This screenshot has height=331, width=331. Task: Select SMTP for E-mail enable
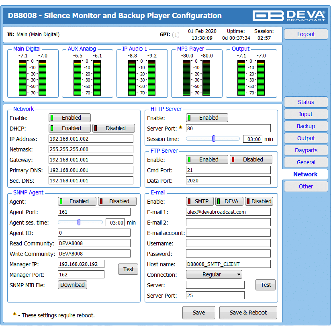tap(199, 201)
